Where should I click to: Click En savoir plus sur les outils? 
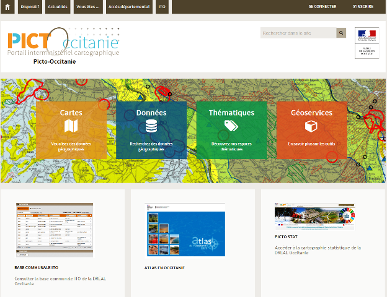311,144
